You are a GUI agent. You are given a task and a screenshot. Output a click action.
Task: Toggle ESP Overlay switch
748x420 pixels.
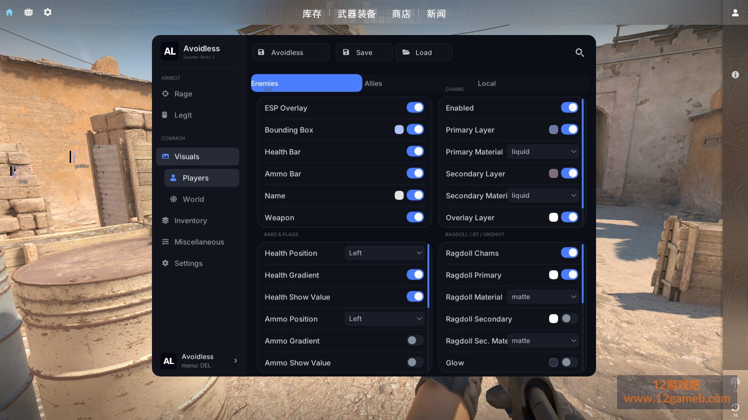(x=415, y=108)
